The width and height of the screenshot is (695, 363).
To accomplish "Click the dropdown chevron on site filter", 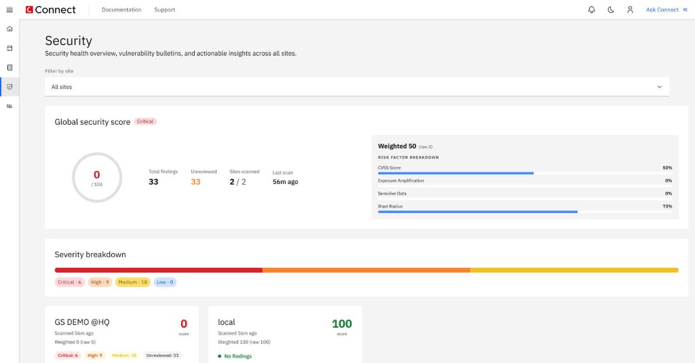I will [x=659, y=87].
